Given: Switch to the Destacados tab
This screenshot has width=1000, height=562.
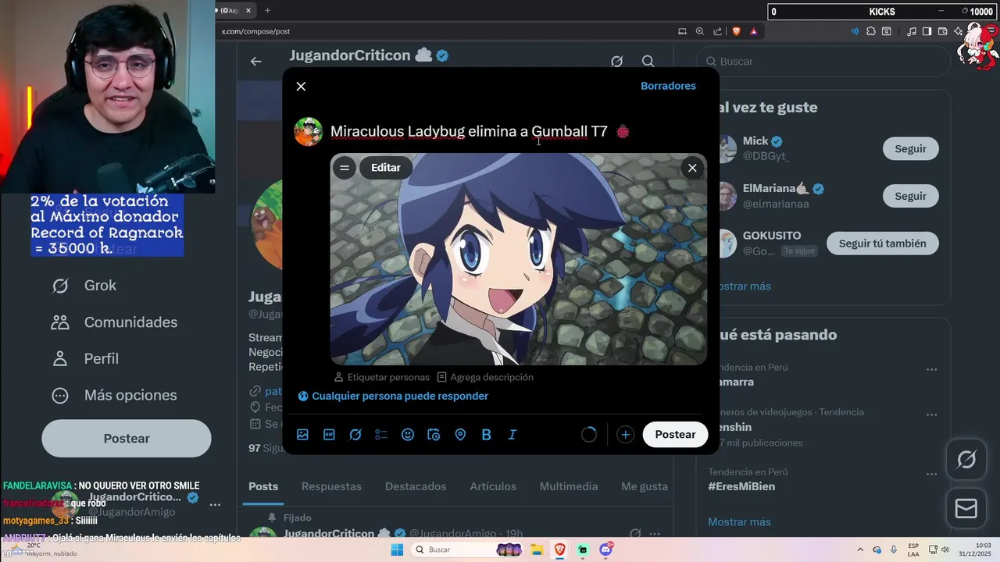Looking at the screenshot, I should [x=416, y=486].
